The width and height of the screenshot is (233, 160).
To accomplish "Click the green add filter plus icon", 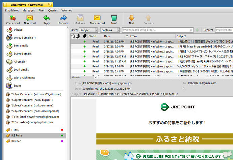I will pos(197,30).
